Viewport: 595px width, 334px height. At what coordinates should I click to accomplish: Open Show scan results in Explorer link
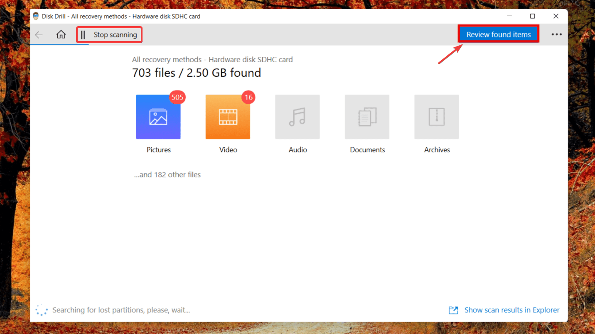click(512, 310)
